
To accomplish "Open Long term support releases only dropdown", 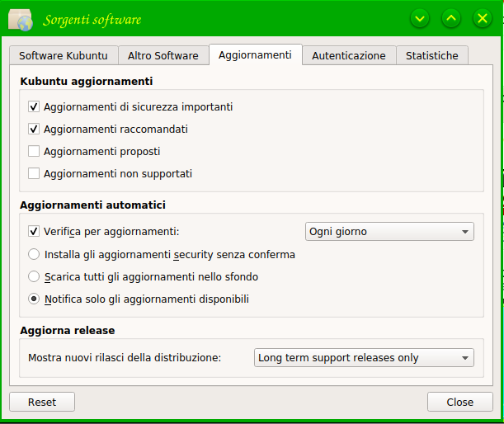I will (364, 358).
